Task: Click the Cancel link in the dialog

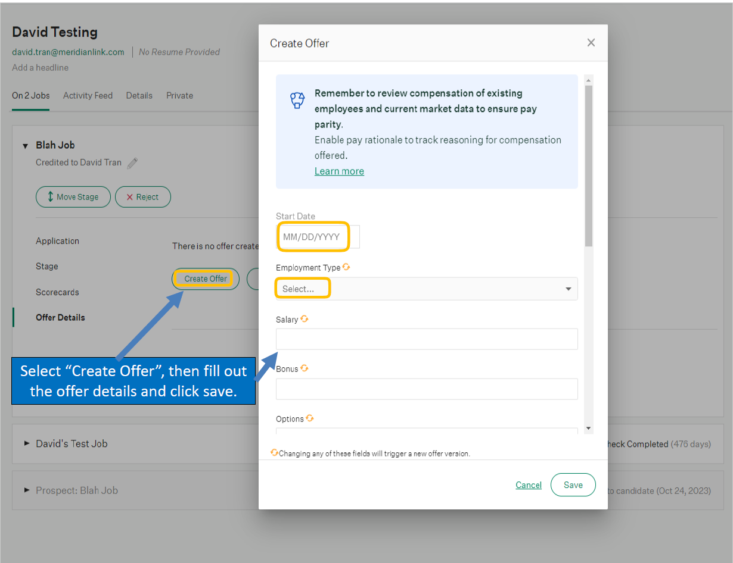Action: (528, 485)
